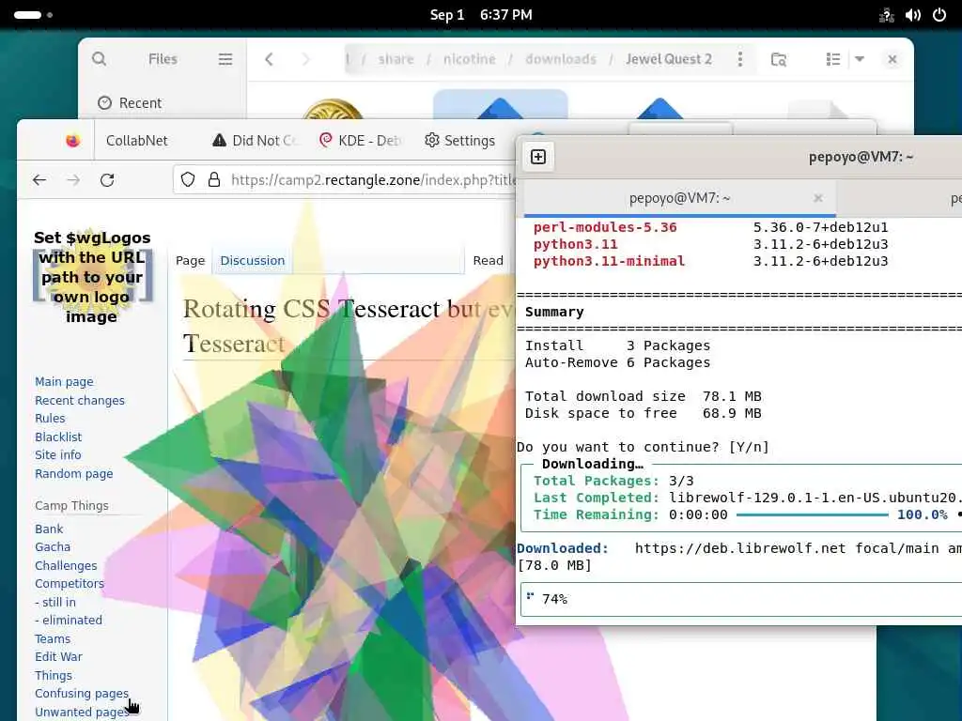This screenshot has height=721, width=962.
Task: Open the Teams link
Action: [53, 638]
